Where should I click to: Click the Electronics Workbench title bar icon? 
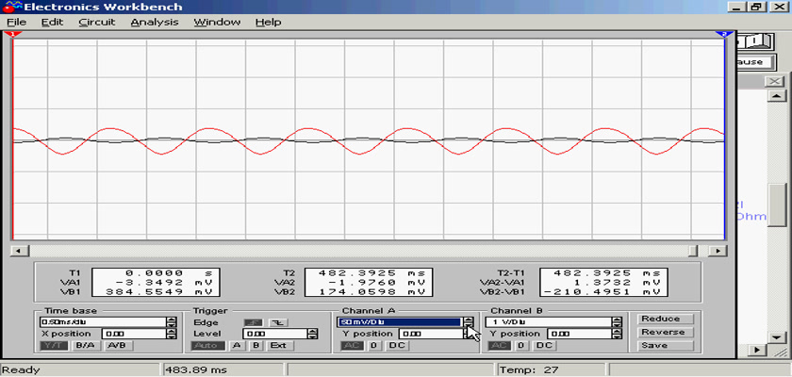12,7
